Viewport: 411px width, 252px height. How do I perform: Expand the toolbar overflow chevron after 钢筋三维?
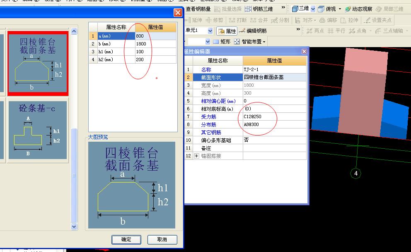(x=283, y=7)
